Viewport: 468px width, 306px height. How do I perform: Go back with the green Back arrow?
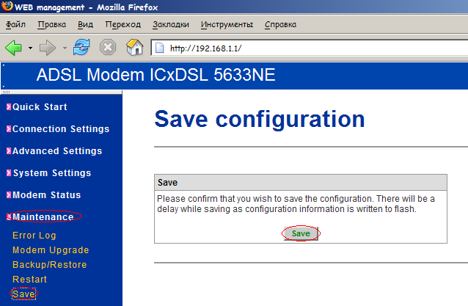14,48
